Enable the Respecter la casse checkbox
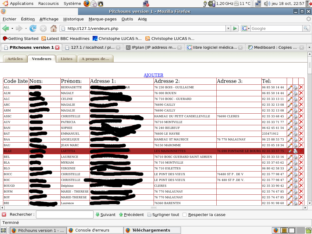This screenshot has height=234, width=312. click(x=185, y=214)
